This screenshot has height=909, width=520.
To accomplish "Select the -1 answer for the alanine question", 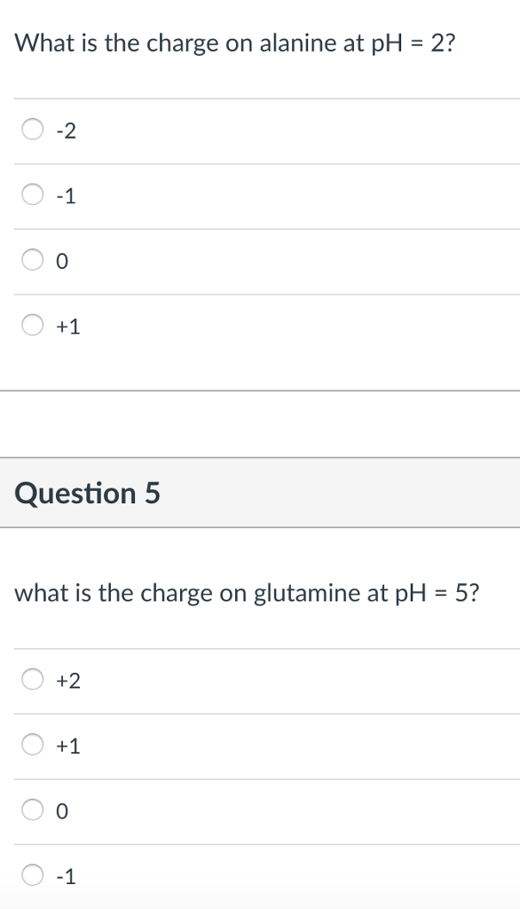I will [32, 194].
